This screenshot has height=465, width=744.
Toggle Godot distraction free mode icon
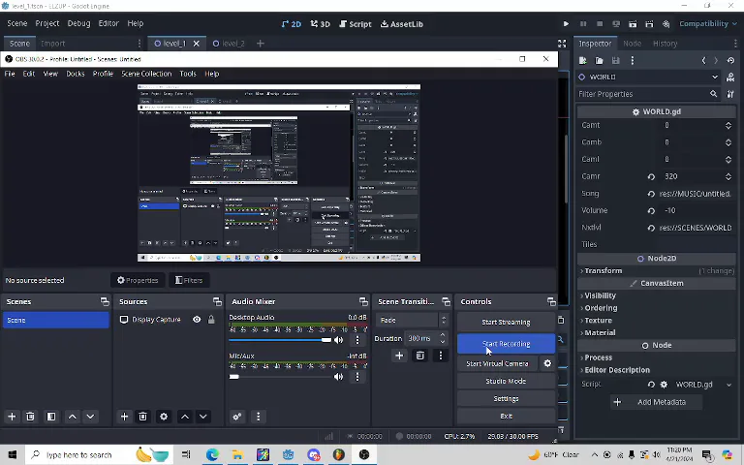tap(562, 44)
